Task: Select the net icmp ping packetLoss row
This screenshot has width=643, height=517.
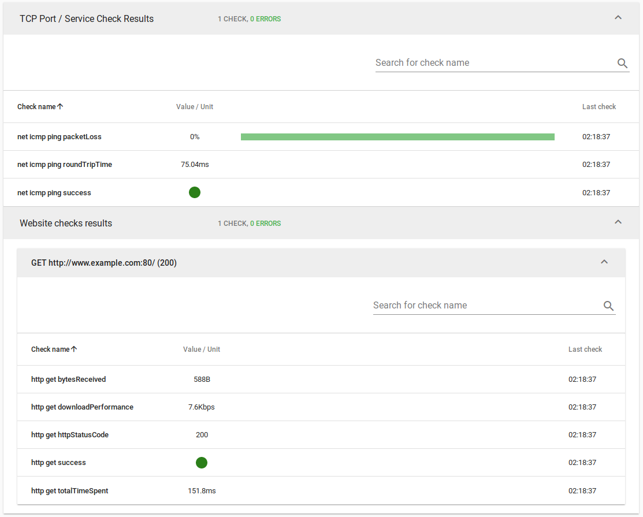Action: (x=60, y=137)
